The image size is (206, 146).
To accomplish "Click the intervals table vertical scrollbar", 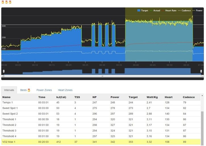I will pos(202,128).
